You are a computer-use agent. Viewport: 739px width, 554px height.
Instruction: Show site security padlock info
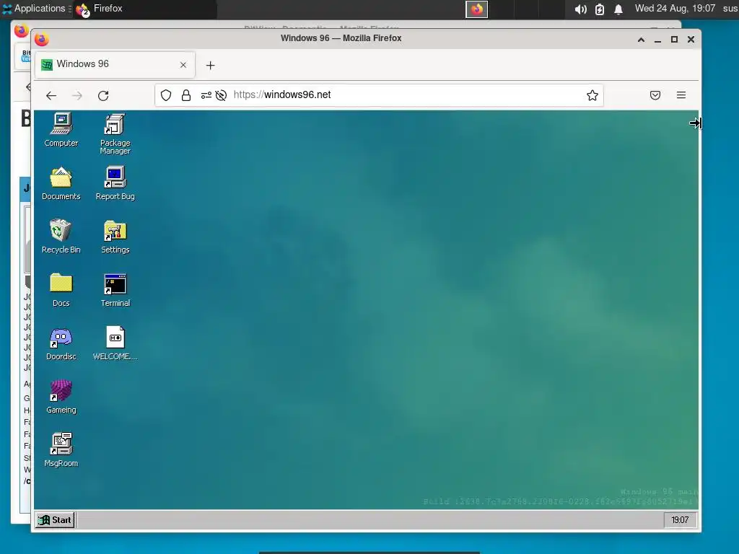coord(186,95)
